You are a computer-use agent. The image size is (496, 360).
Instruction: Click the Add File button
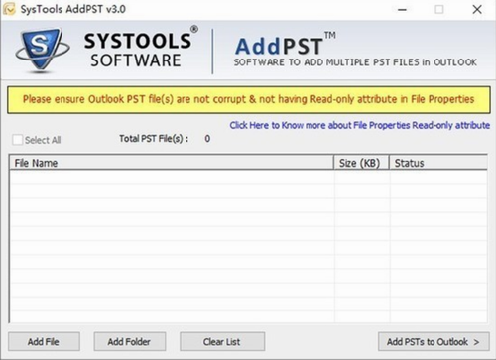[x=44, y=341]
